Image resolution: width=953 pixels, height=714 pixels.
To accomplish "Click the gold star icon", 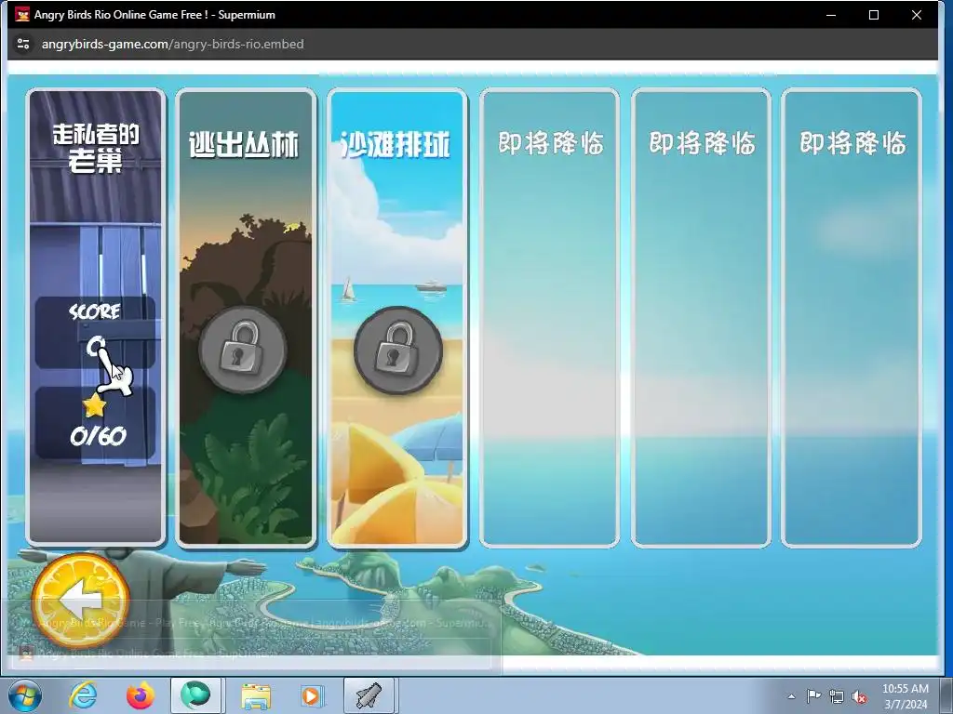I will click(x=94, y=405).
